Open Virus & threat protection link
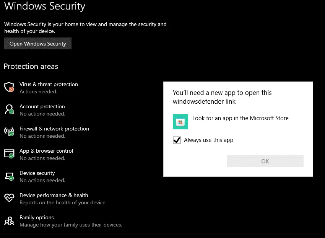This screenshot has width=325, height=238. (x=49, y=84)
